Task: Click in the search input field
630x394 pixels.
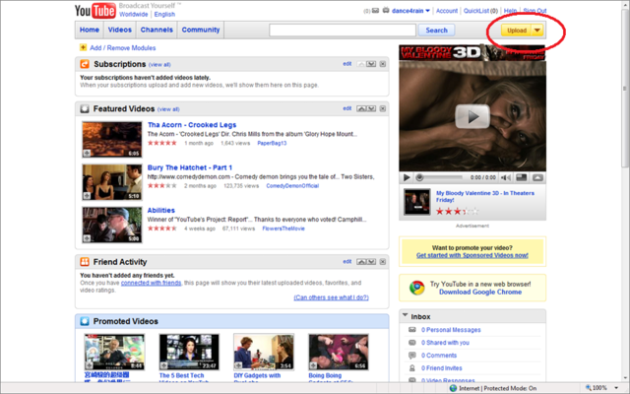Action: coord(343,31)
